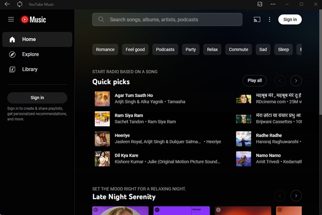Open the vertical three-dots settings menu
This screenshot has width=322, height=215.
(270, 19)
